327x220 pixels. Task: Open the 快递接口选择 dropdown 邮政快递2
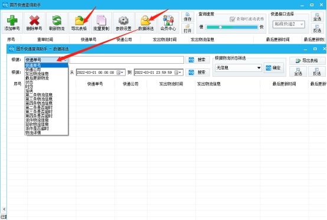pos(289,24)
